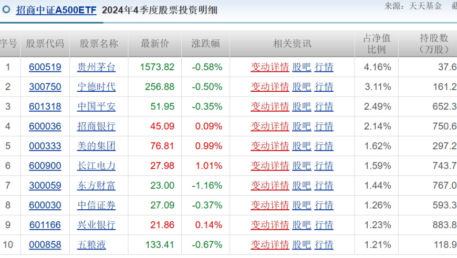Open 美的集团 stock name link
Viewport: 457px width, 258px height.
[x=96, y=146]
